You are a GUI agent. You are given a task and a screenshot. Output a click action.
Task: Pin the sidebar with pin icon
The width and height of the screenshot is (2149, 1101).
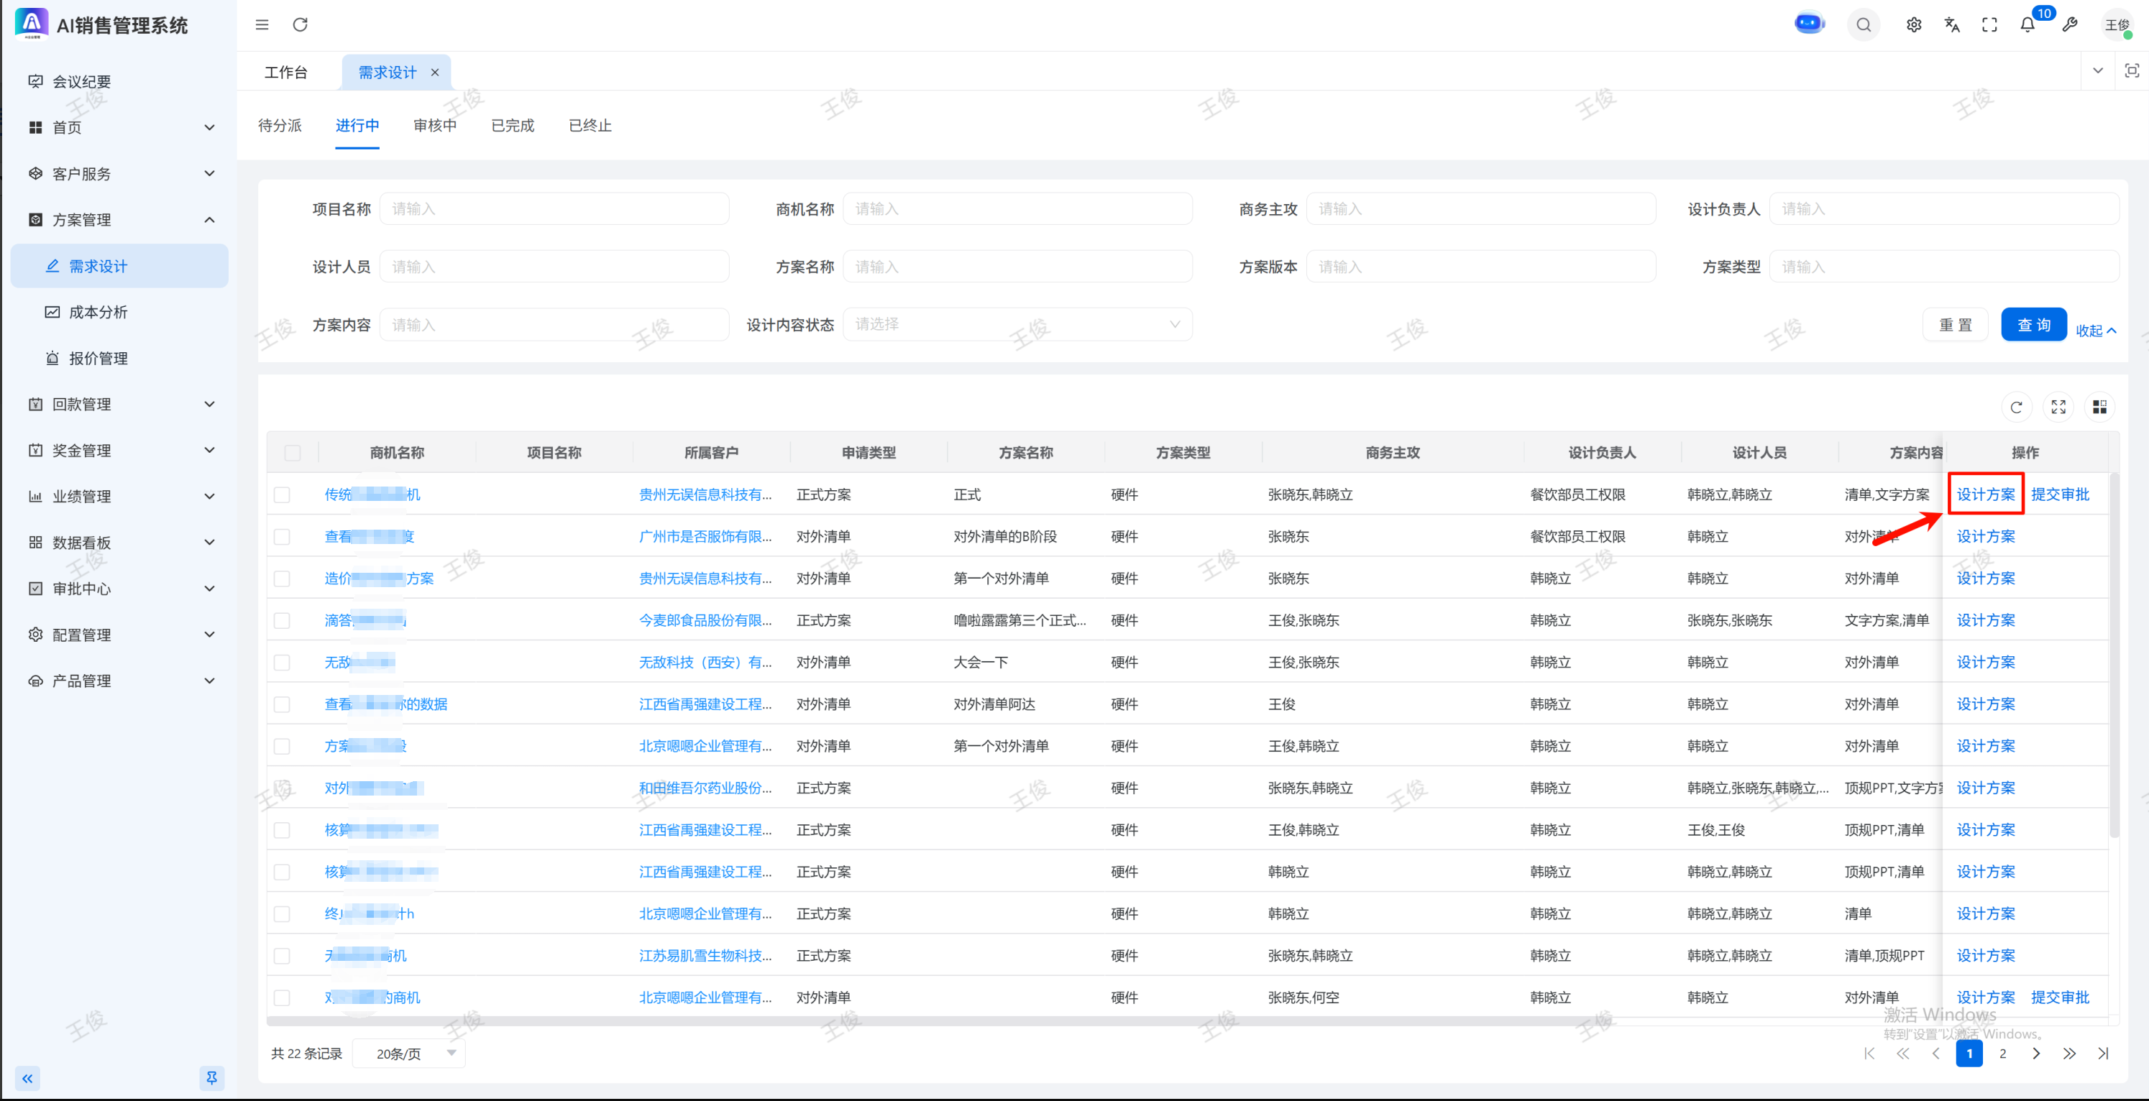211,1078
